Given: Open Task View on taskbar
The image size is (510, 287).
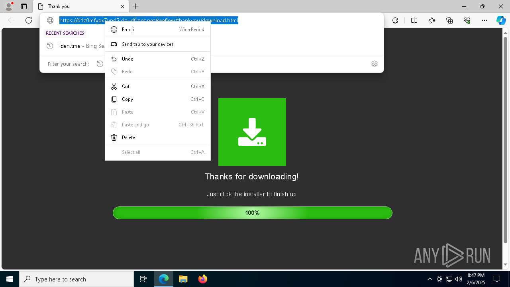Looking at the screenshot, I should (x=143, y=279).
